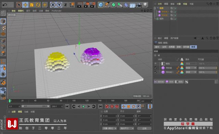Toggle Z axis lock
Screen dimensions: 219x134
65,5
